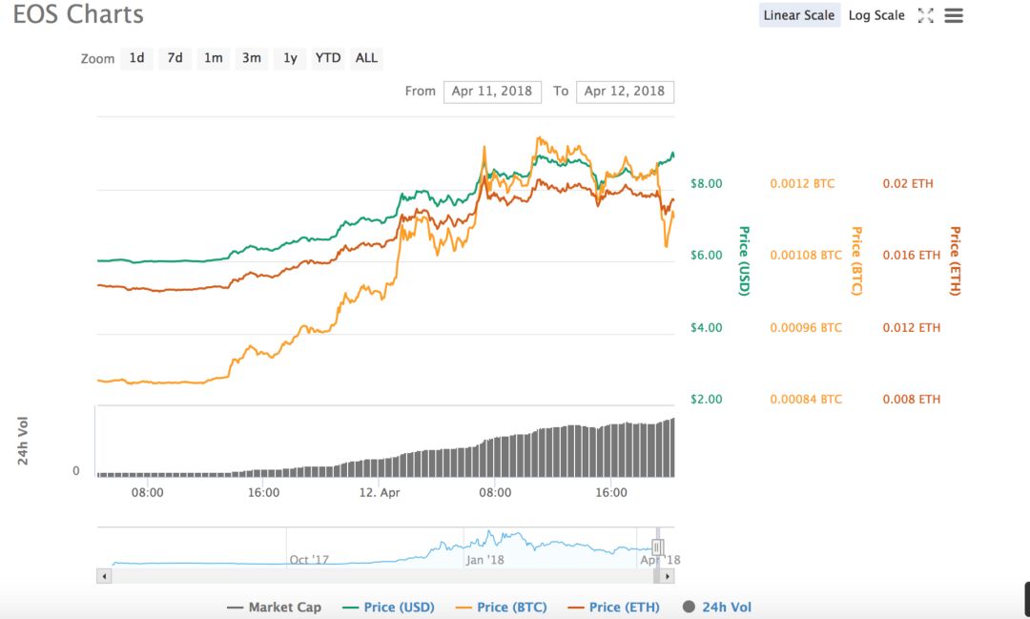This screenshot has width=1030, height=619.
Task: Click the 12. Apr time axis label
Action: click(x=380, y=492)
